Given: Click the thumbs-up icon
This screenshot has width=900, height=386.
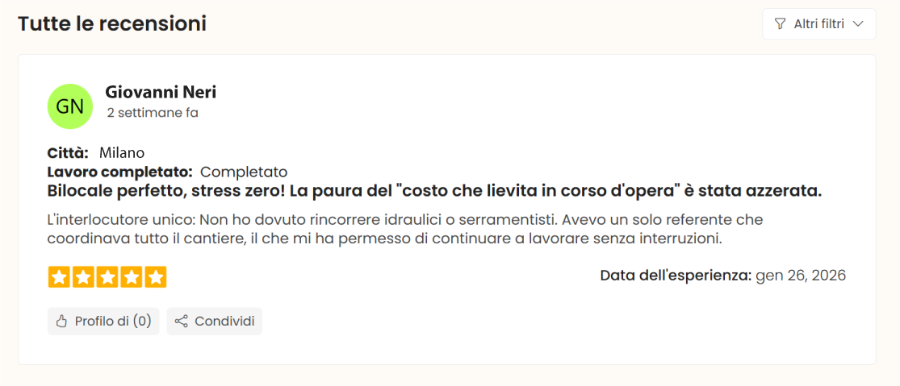Looking at the screenshot, I should point(61,322).
